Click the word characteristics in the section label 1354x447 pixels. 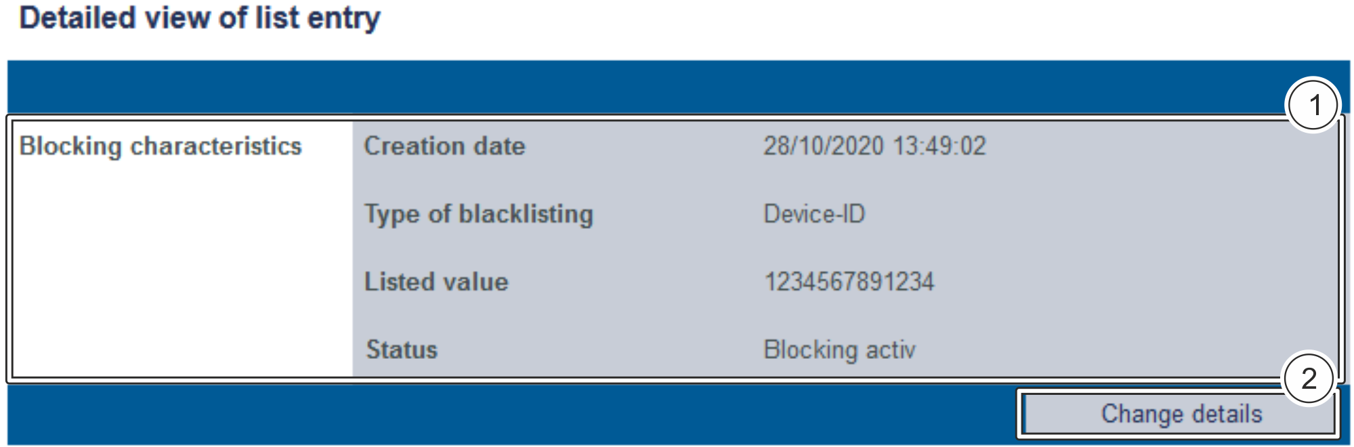tap(216, 146)
